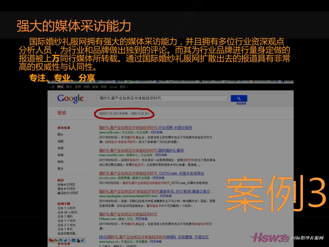The image size is (329, 247).
Task: Click the Google logo
Action: (x=70, y=98)
